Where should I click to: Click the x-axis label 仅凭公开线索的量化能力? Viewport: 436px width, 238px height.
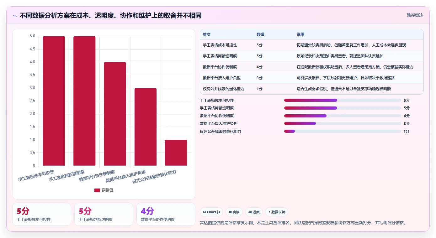tap(154, 177)
